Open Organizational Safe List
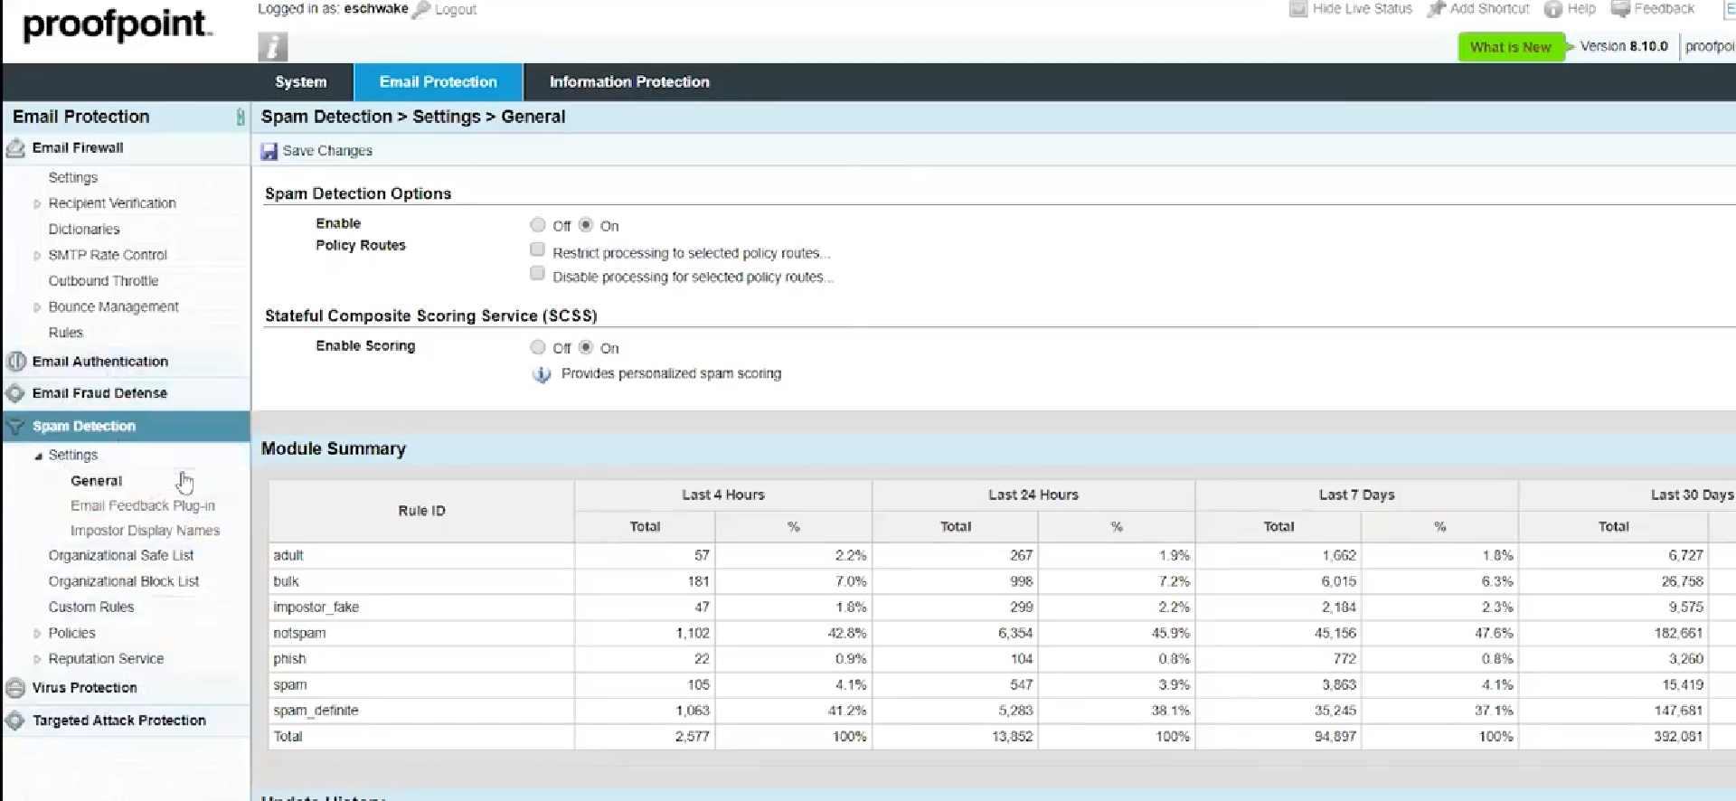Viewport: 1736px width, 801px height. click(121, 556)
